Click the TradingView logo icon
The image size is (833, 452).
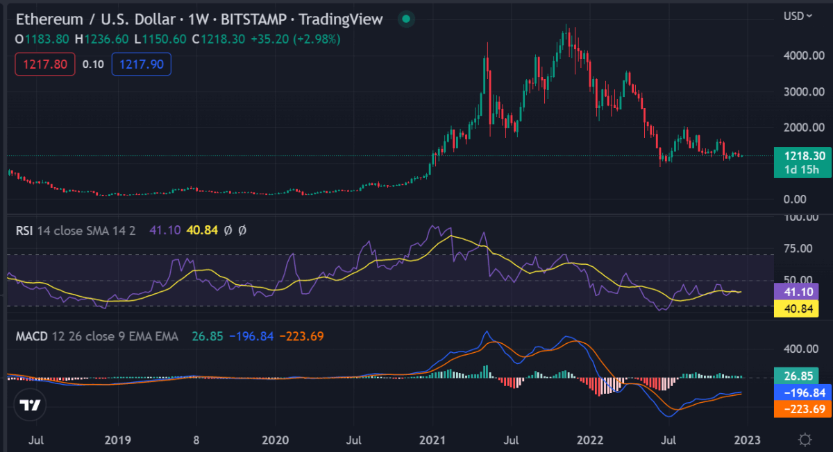pos(30,406)
